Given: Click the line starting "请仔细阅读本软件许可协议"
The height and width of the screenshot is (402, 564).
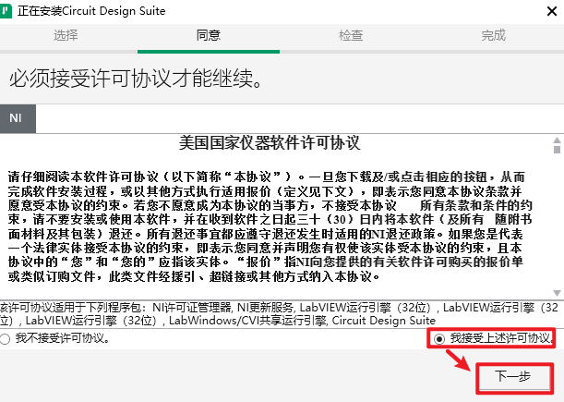Looking at the screenshot, I should pyautogui.click(x=267, y=177).
